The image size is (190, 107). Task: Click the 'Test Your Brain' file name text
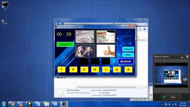(73, 90)
